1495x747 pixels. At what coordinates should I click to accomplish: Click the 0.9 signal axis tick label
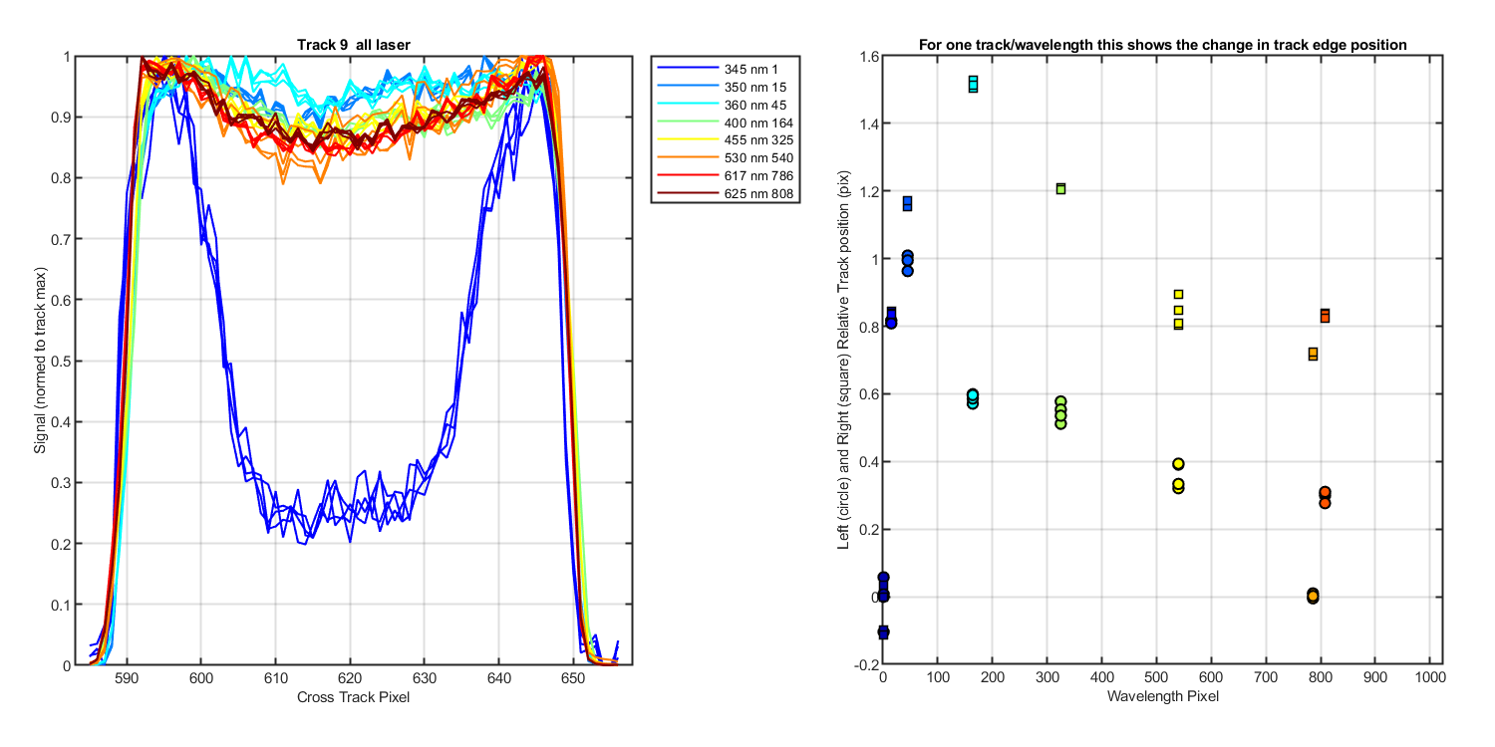60,118
